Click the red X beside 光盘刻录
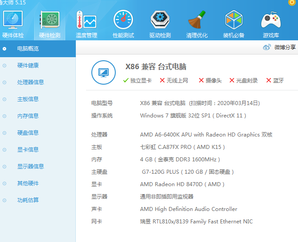 (231, 80)
